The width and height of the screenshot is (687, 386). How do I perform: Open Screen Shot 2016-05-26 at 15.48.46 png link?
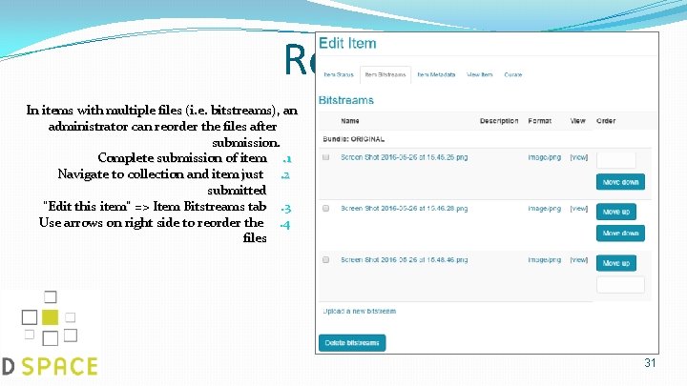pyautogui.click(x=404, y=259)
